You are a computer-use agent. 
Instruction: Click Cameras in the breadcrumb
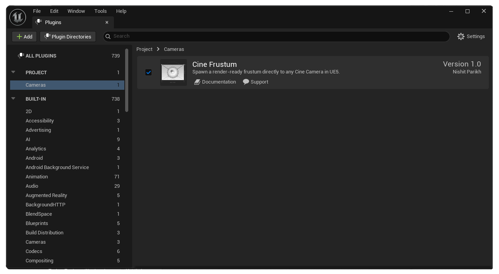pos(174,49)
